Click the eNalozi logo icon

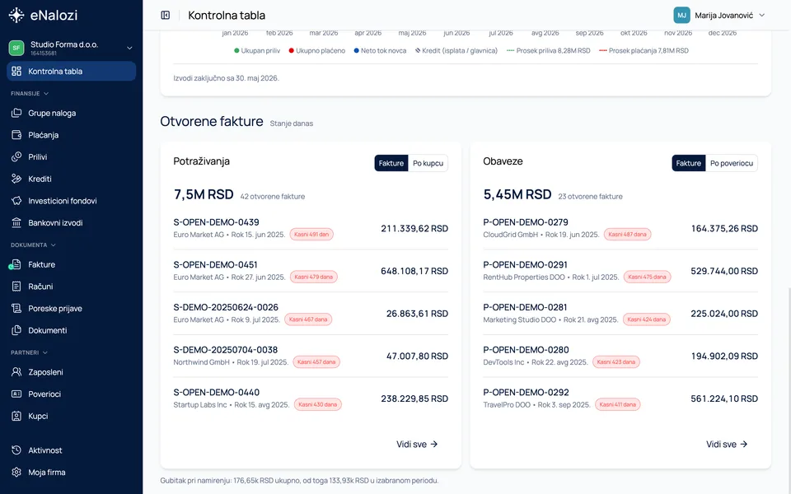tap(16, 15)
